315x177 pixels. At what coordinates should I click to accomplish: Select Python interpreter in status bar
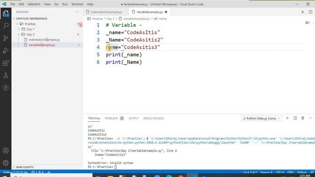pos(15,172)
